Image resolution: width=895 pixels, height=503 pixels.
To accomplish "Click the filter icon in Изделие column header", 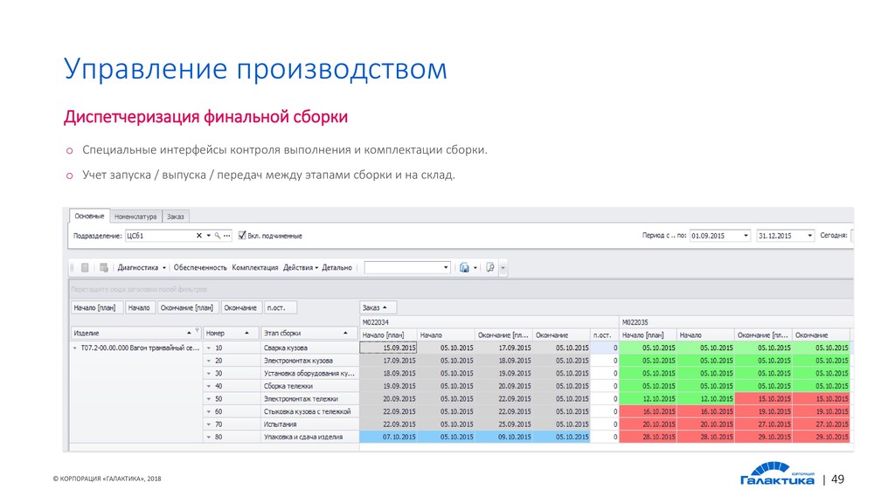I will point(198,330).
